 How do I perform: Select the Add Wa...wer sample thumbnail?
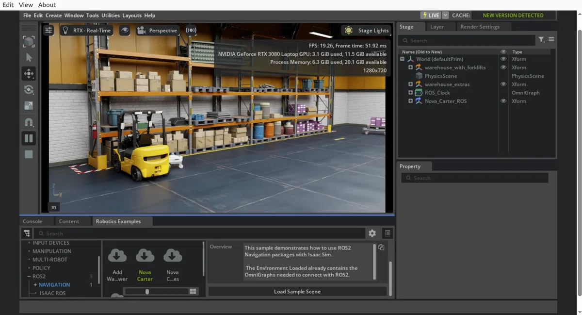117,265
